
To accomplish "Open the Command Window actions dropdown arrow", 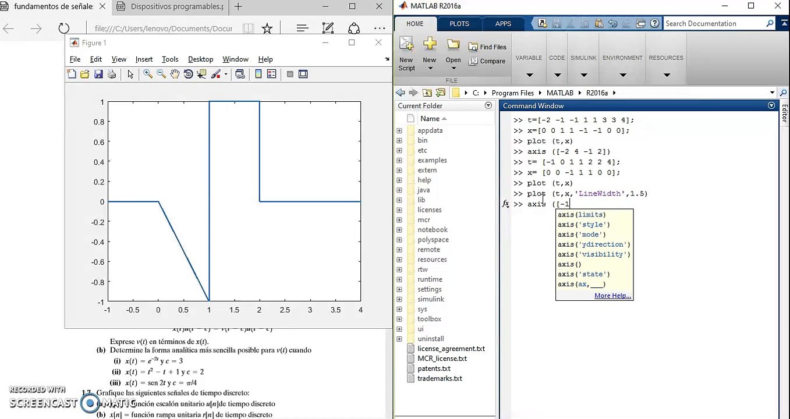I will (x=771, y=105).
